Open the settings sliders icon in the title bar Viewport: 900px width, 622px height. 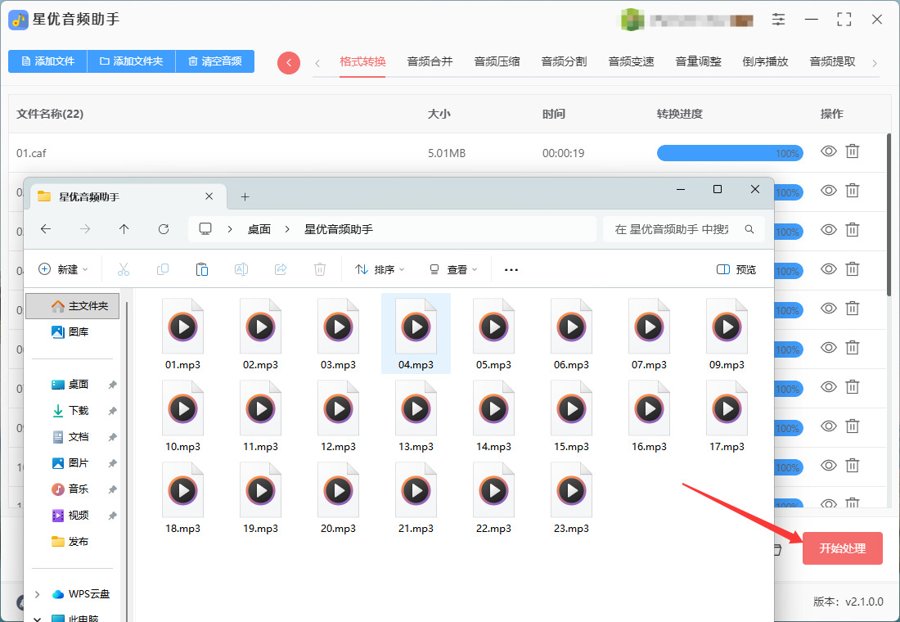[x=778, y=20]
